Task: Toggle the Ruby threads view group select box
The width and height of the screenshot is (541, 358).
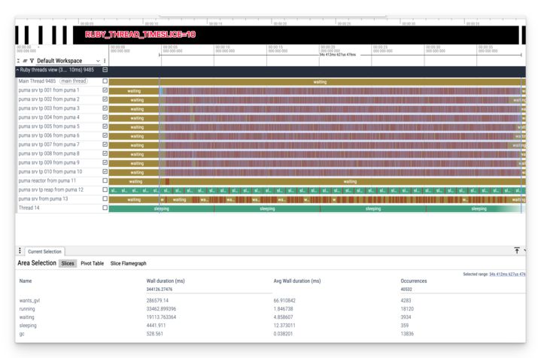Action: point(105,70)
